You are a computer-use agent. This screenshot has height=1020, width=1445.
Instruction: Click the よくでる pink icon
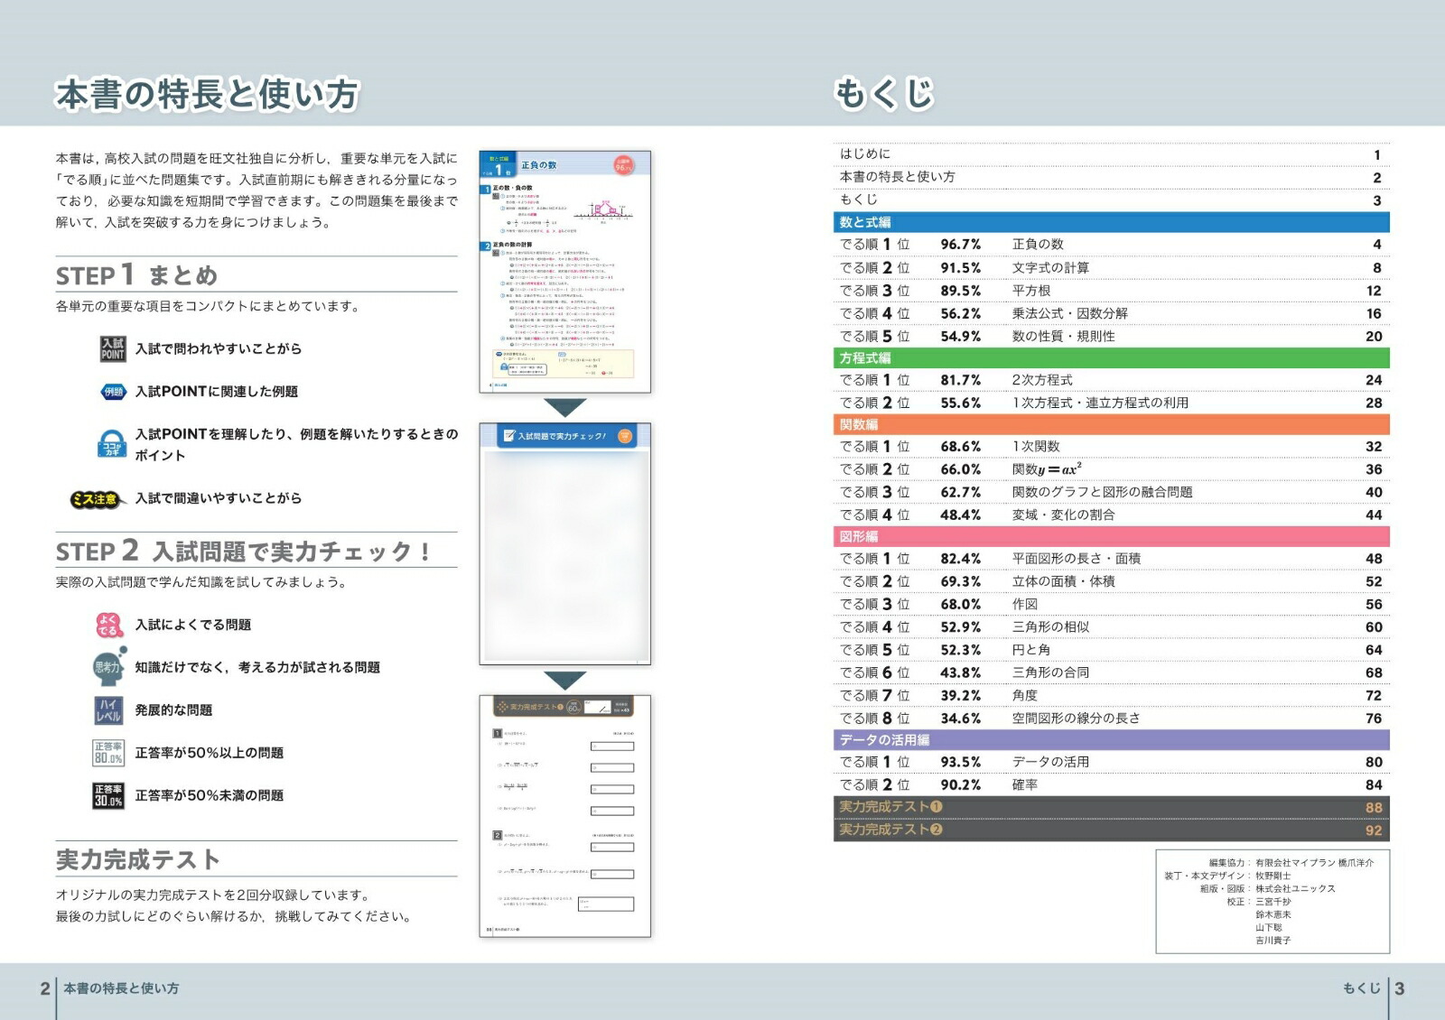point(108,625)
